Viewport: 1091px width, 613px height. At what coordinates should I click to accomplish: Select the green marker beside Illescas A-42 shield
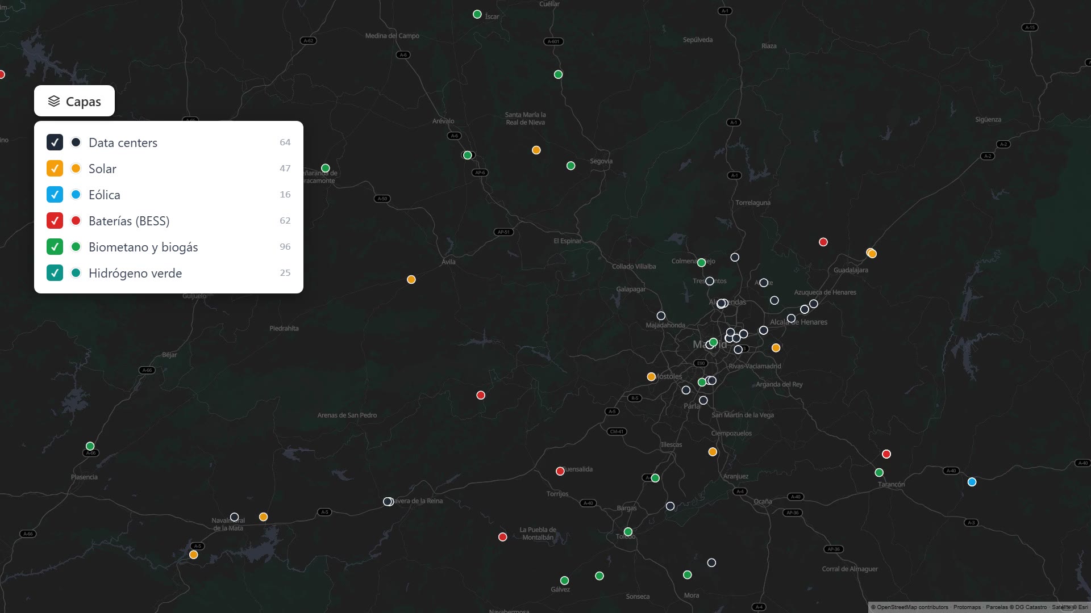point(655,478)
